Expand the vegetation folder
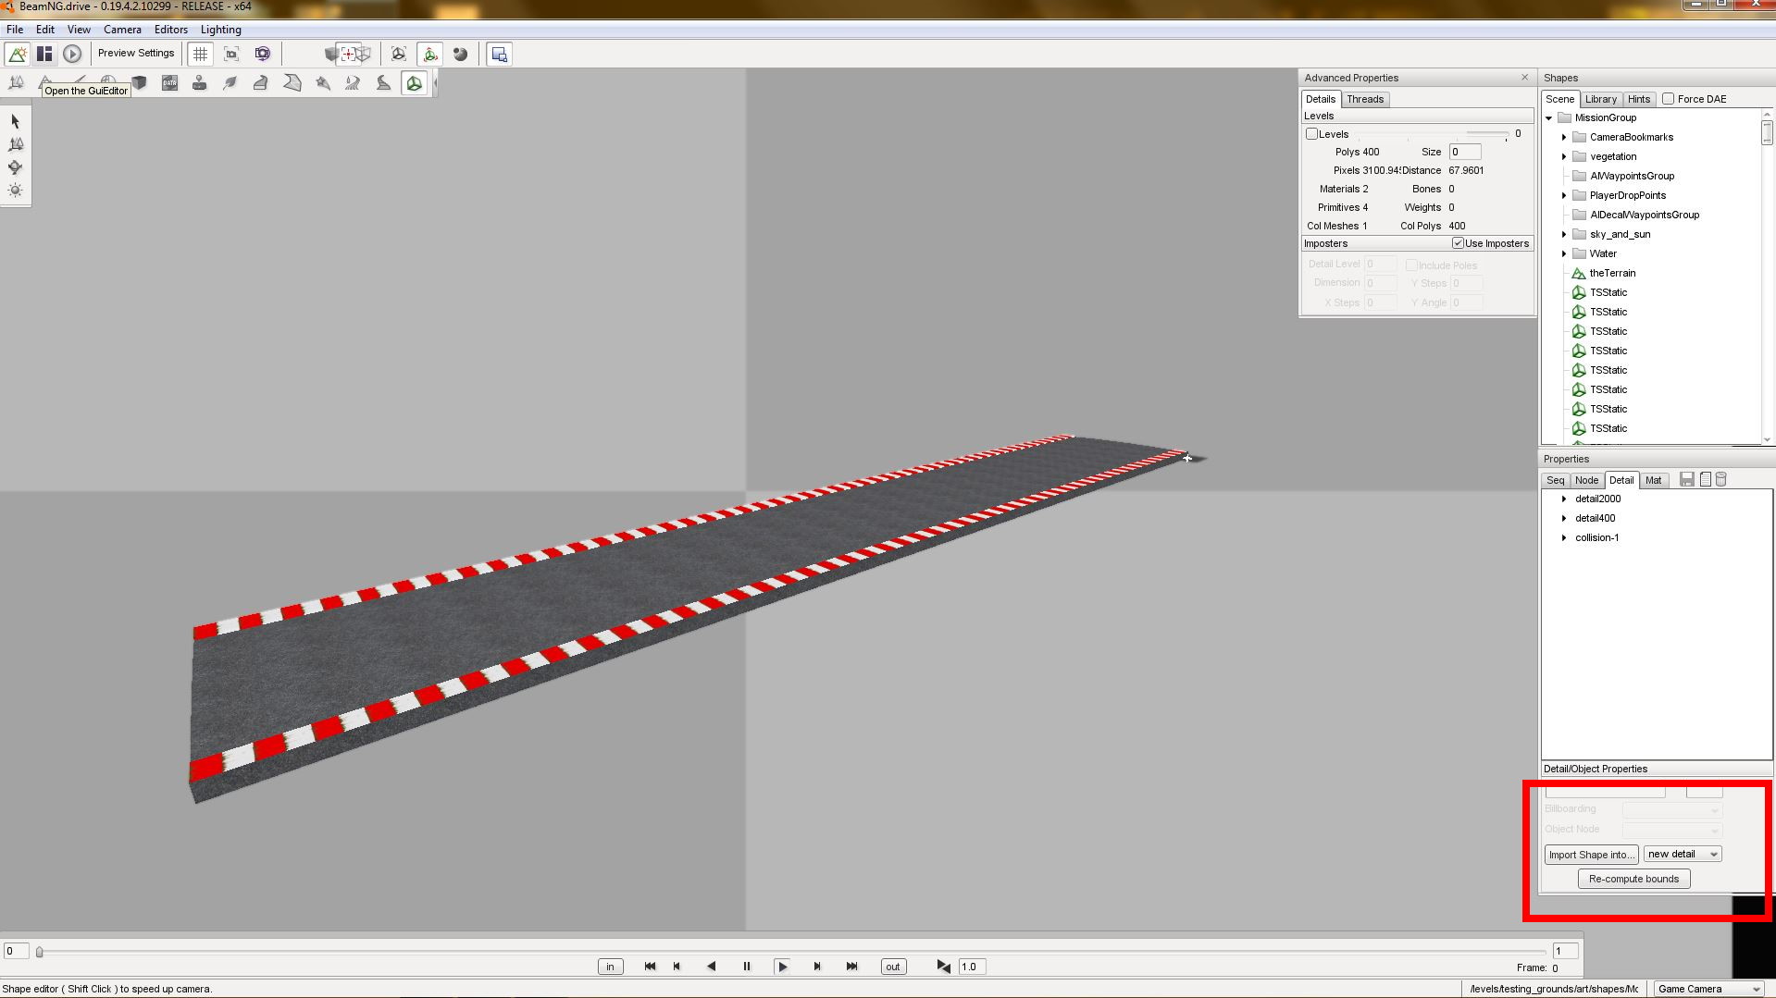1776x998 pixels. pos(1564,157)
